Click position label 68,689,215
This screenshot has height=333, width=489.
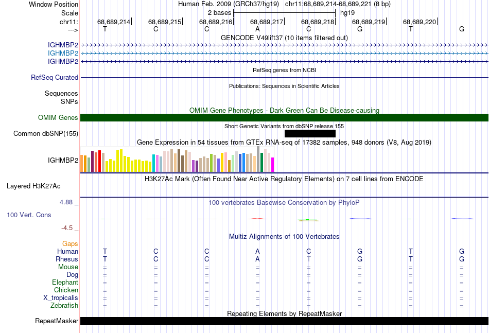(165, 22)
